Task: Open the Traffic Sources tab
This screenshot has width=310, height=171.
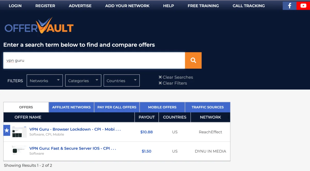Action: [207, 107]
